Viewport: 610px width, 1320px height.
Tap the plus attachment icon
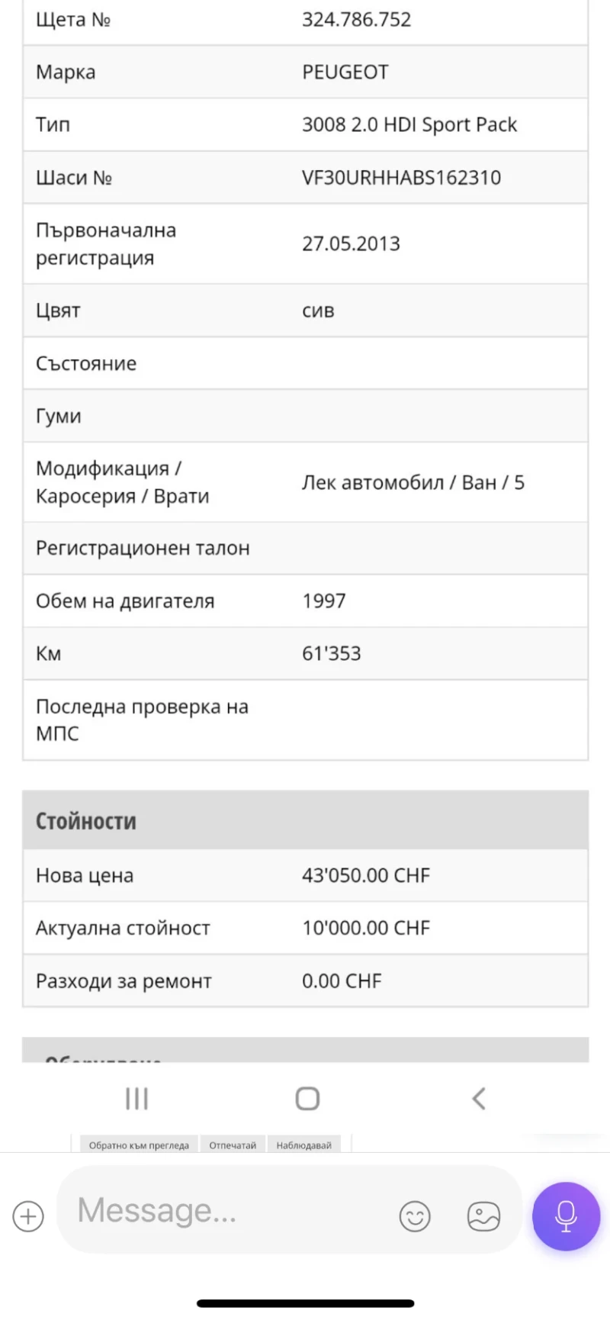click(27, 1216)
